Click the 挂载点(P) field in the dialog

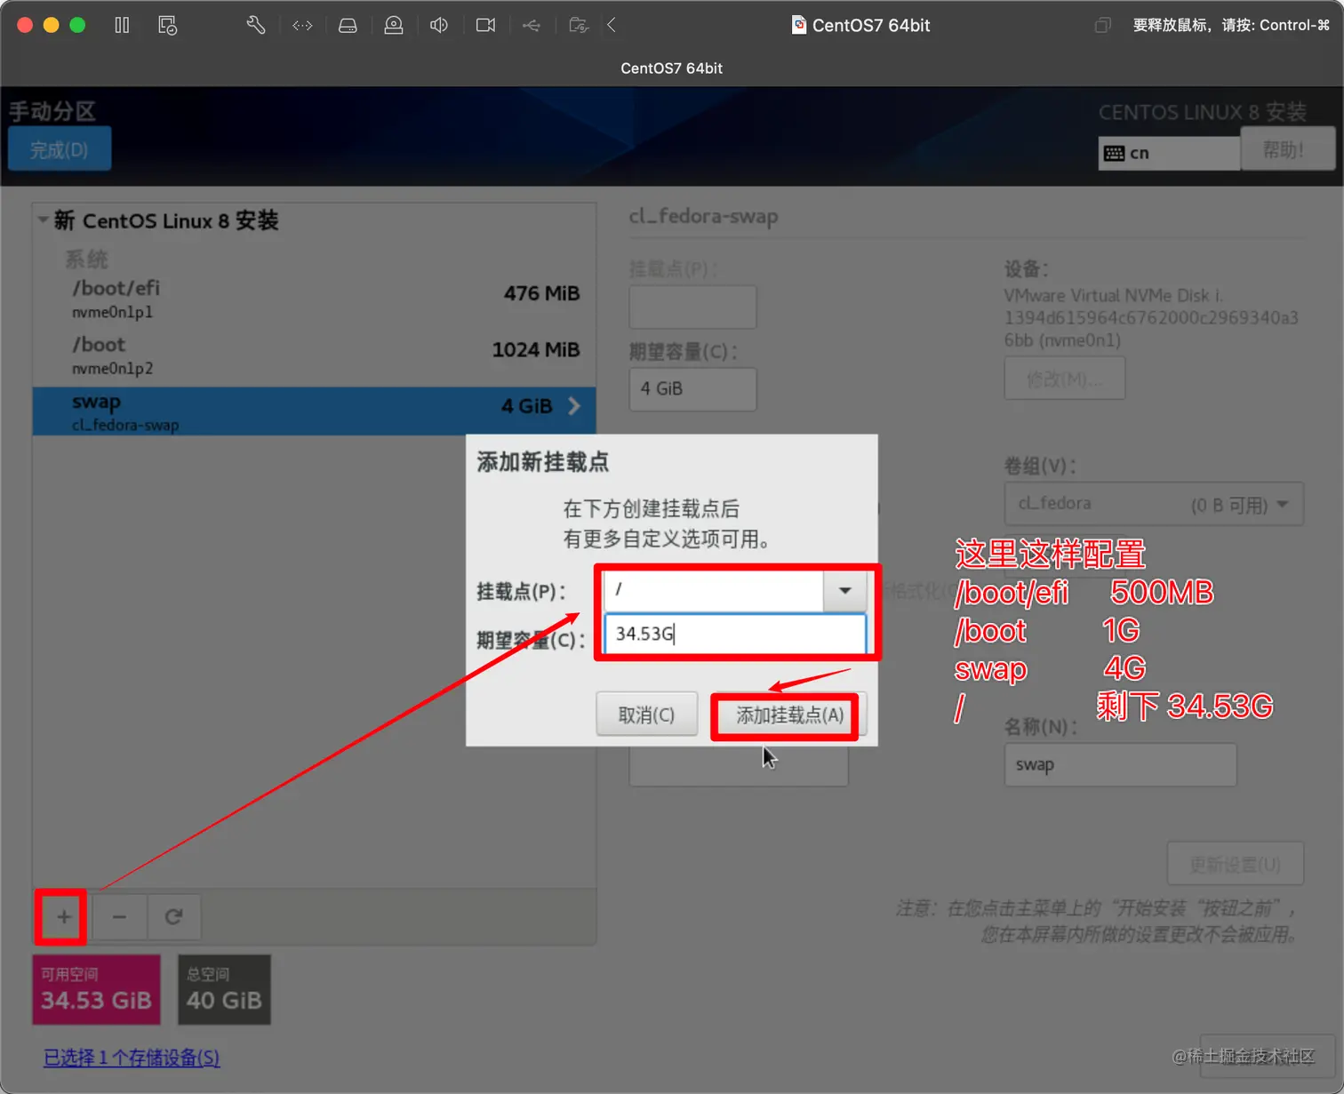click(x=714, y=590)
